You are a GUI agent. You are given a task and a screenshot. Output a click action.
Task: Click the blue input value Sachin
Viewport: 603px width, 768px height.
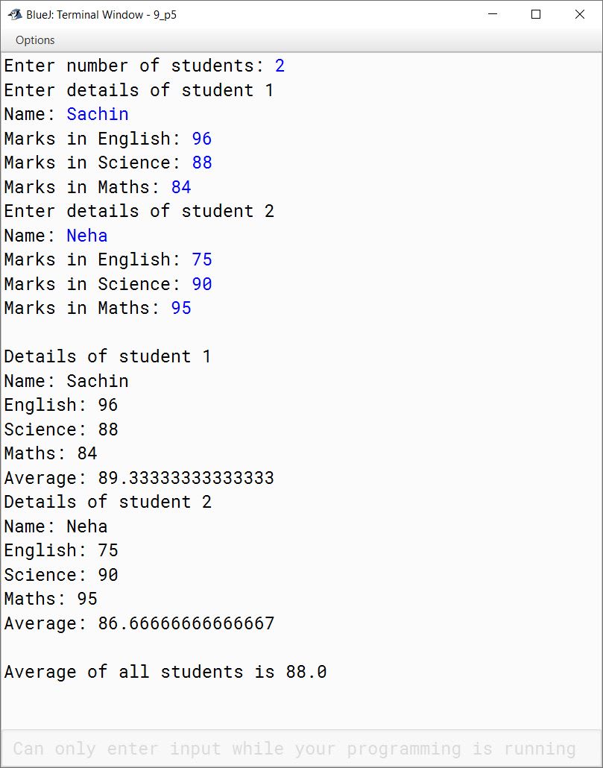98,114
